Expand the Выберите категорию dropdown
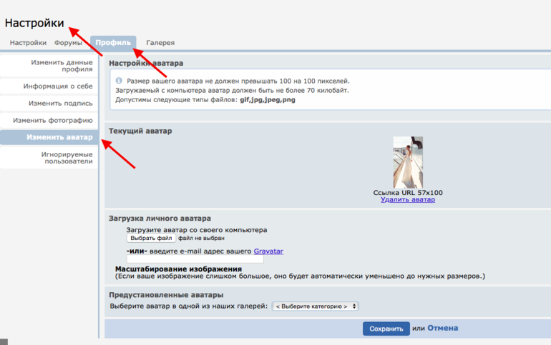Viewport: 551px width, 345px height. point(316,306)
